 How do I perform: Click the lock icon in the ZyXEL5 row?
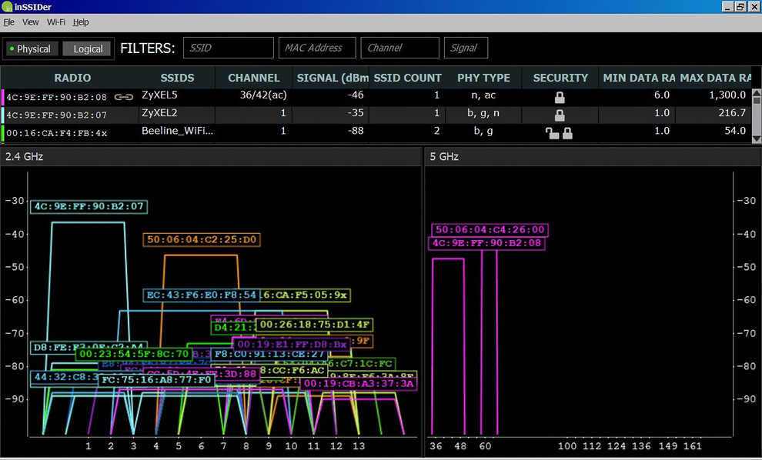[x=560, y=97]
